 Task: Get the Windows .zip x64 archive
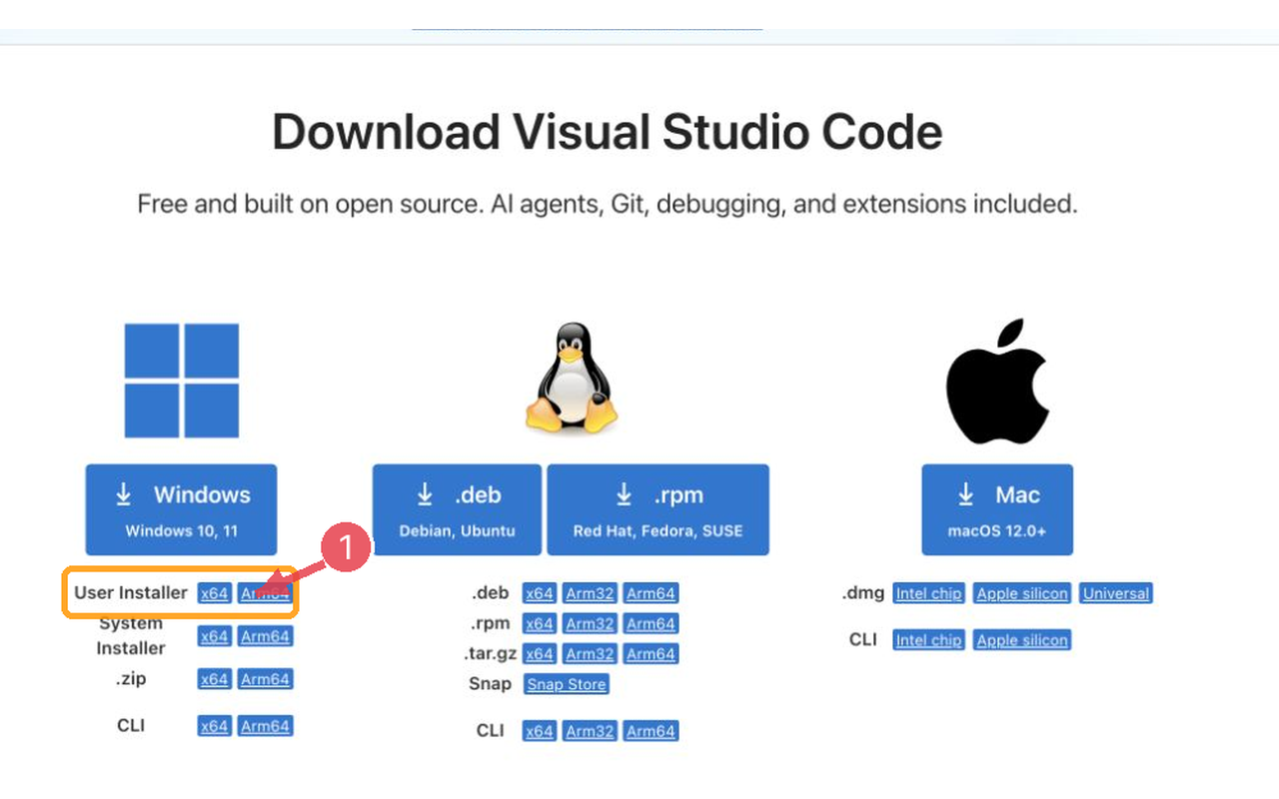tap(214, 679)
